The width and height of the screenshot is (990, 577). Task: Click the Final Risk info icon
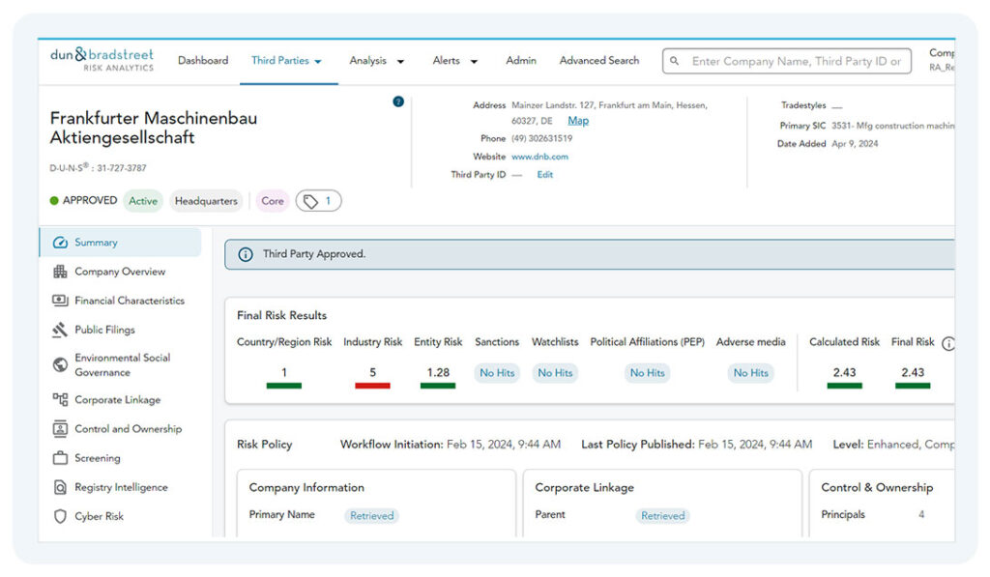coord(947,343)
